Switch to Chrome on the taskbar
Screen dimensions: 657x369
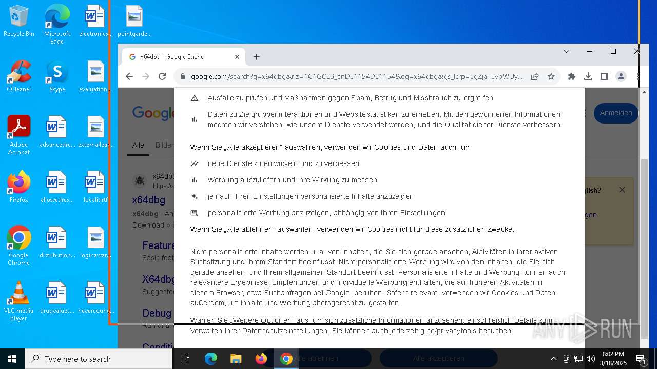click(x=286, y=359)
